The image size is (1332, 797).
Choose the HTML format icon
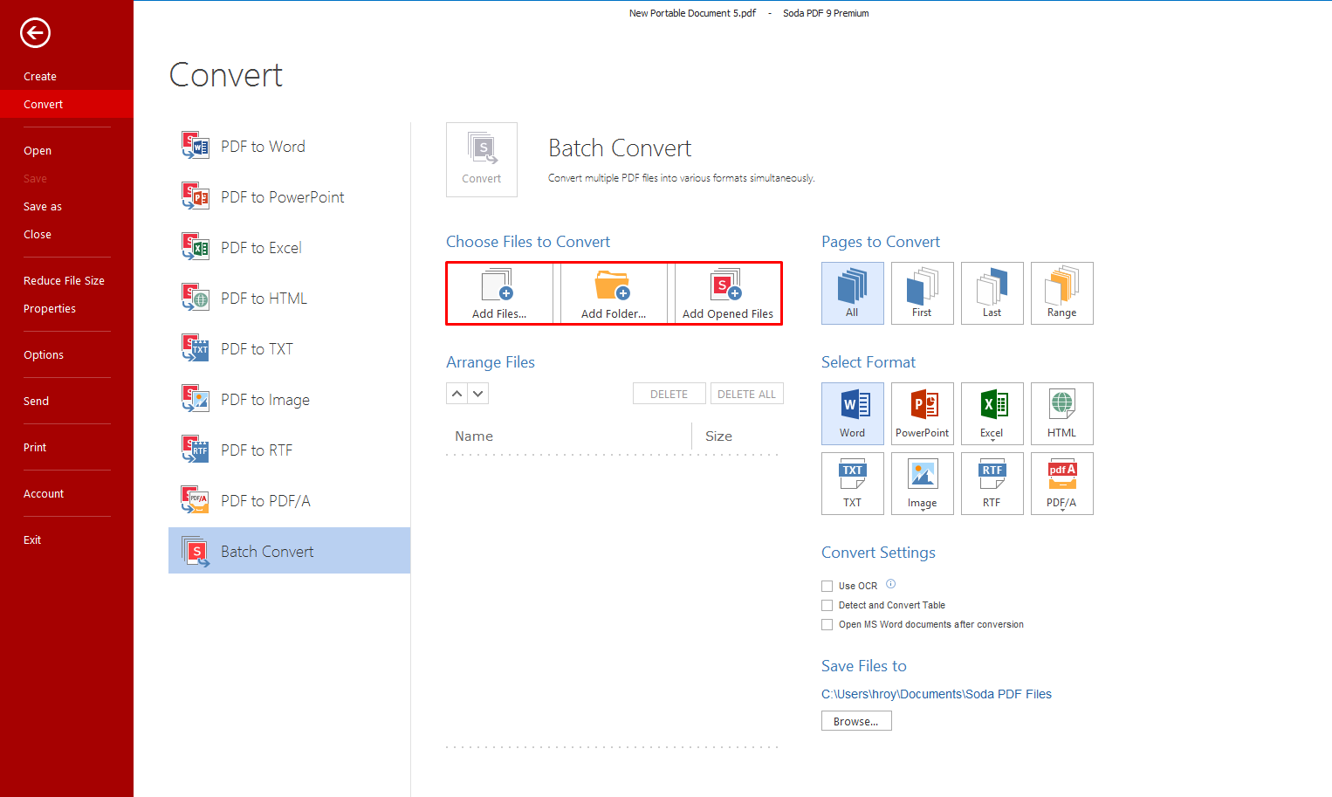[1061, 407]
